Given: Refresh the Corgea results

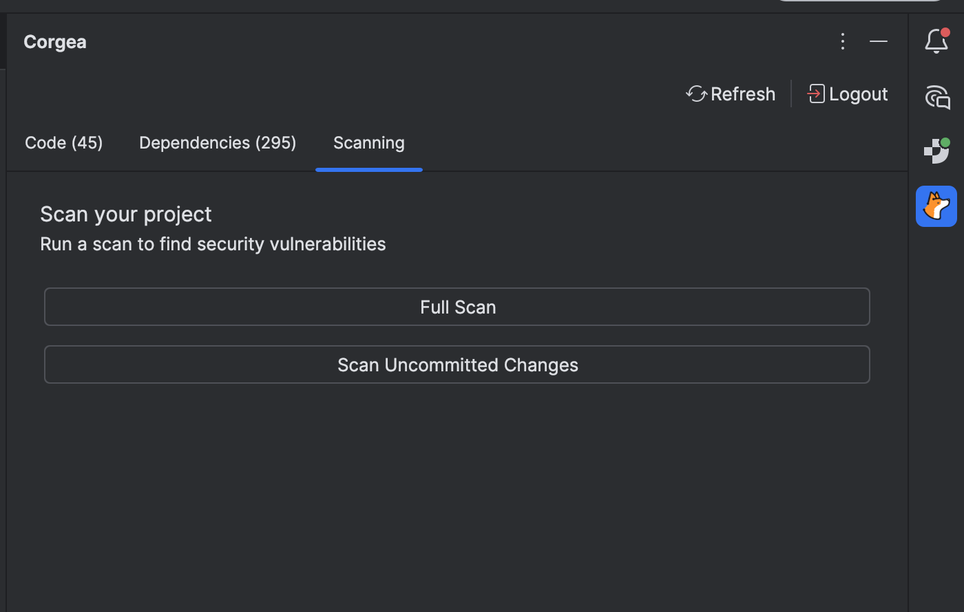Looking at the screenshot, I should click(x=731, y=94).
